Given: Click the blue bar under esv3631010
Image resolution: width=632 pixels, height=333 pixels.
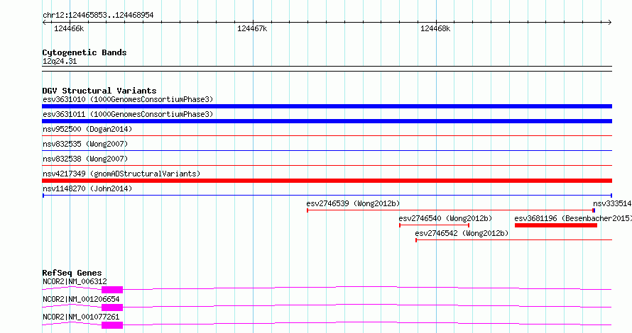Looking at the screenshot, I should 327,106.
